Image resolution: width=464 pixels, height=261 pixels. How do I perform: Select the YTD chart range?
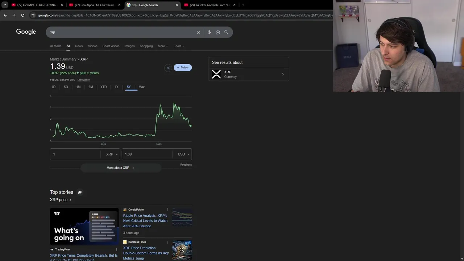click(104, 87)
